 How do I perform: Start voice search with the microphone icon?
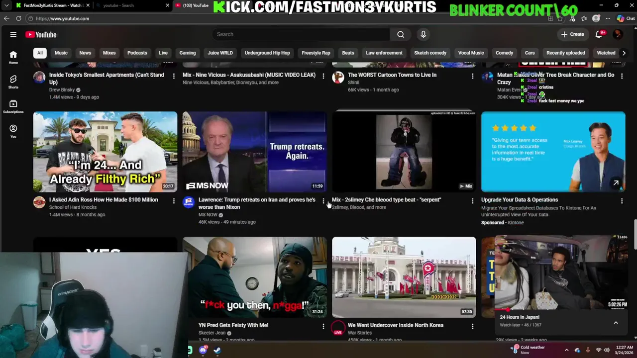[x=423, y=34]
